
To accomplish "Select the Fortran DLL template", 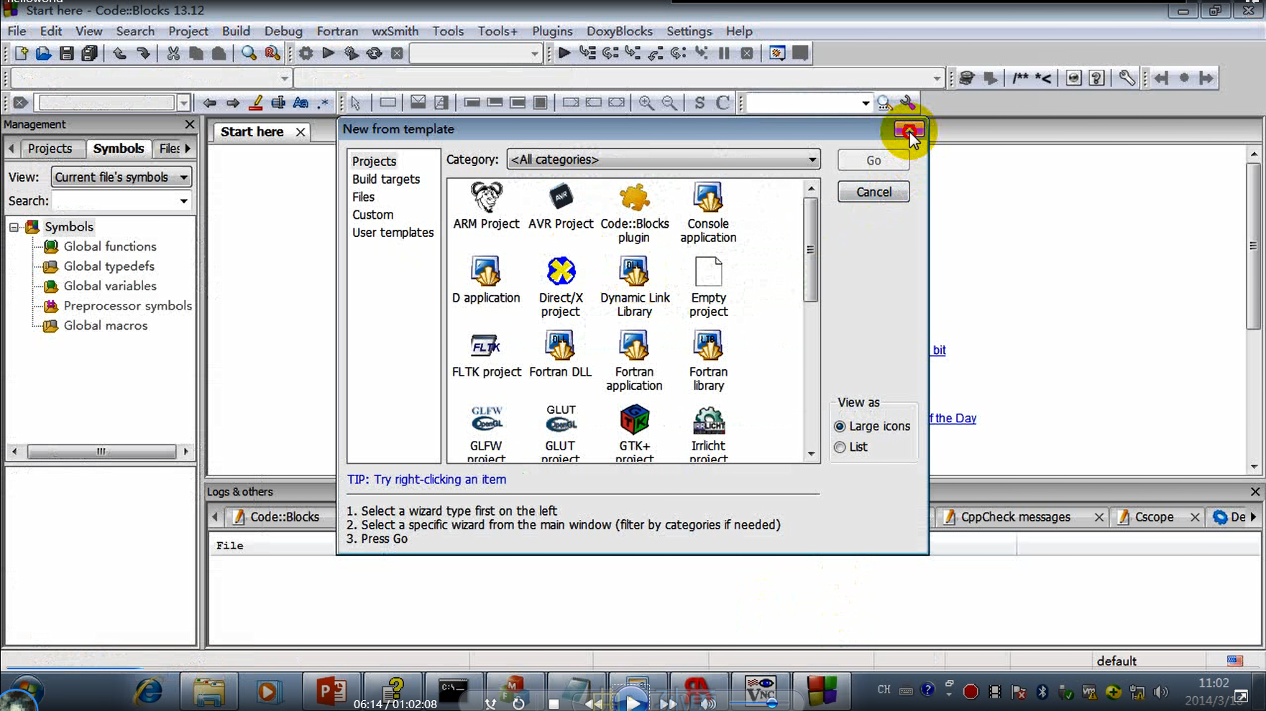I will pos(561,355).
